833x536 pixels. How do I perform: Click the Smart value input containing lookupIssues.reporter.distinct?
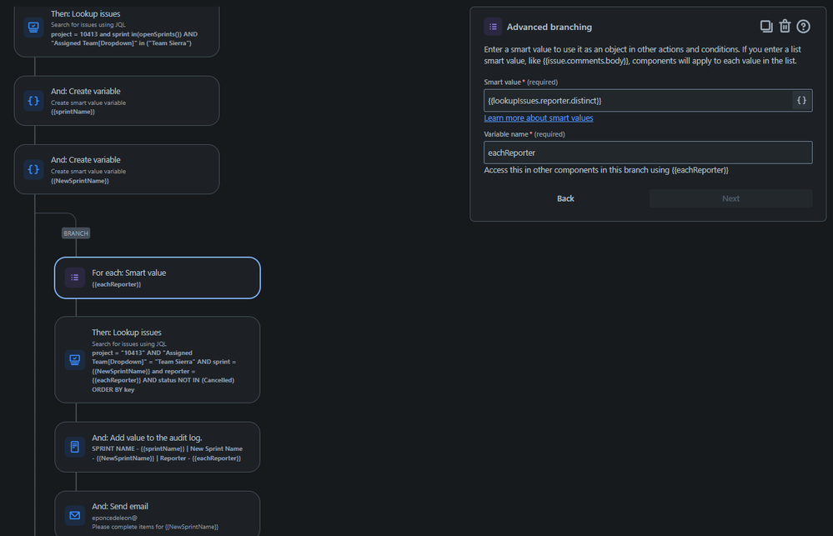click(x=634, y=100)
